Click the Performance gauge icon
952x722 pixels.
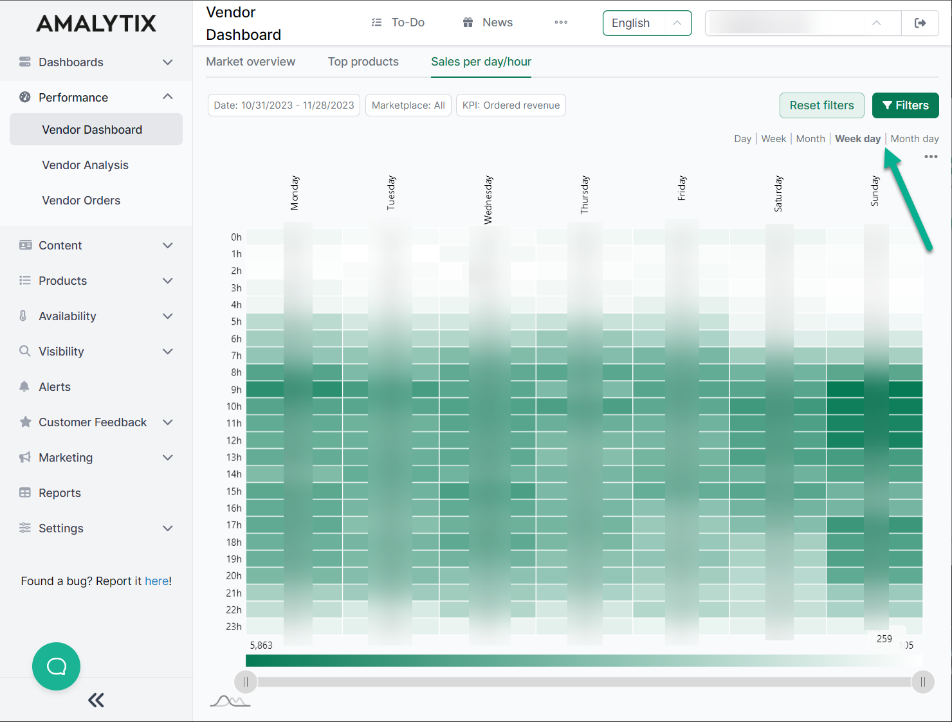[x=25, y=97]
